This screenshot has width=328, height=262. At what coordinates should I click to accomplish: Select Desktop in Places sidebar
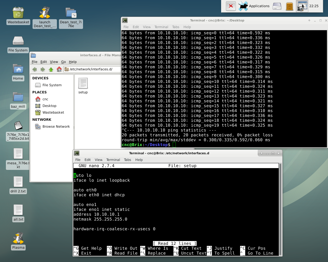coord(49,106)
